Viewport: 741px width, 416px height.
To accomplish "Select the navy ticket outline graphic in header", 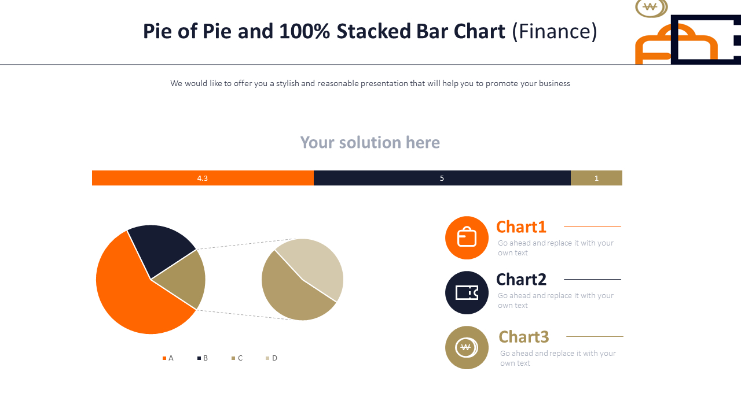I will click(x=706, y=39).
